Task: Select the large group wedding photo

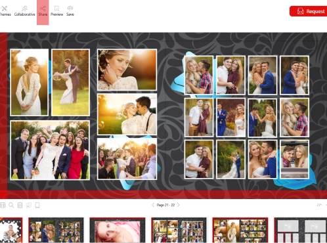Action: point(50,150)
